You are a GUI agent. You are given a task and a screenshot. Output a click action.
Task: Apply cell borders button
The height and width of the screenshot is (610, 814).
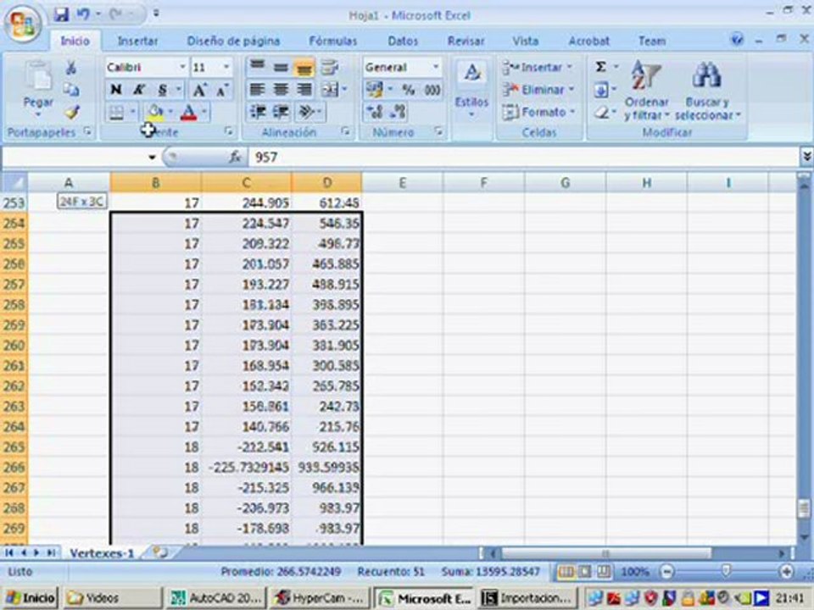tap(117, 112)
